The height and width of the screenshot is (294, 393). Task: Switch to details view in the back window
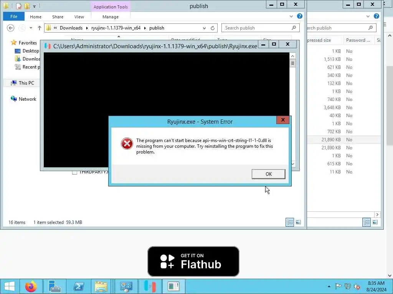[367, 222]
